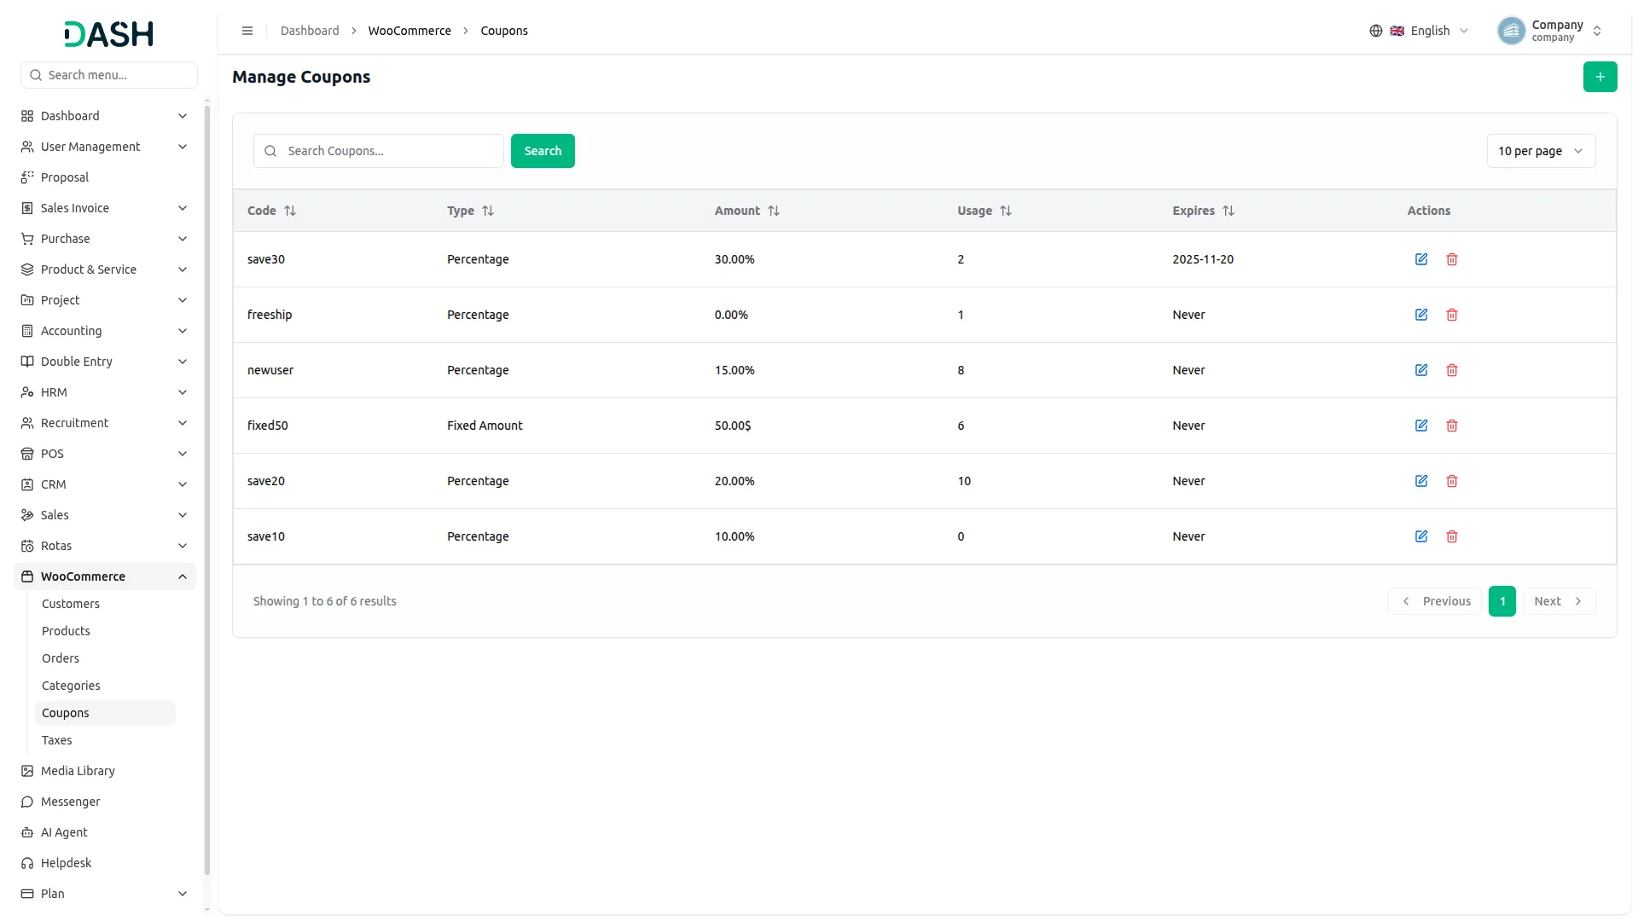Open Media Library in sidebar
The image size is (1638, 921).
pyautogui.click(x=78, y=771)
